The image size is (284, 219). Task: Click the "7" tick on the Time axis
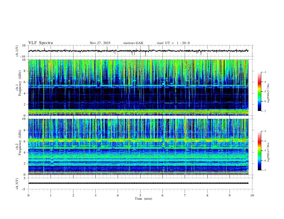click(185, 195)
